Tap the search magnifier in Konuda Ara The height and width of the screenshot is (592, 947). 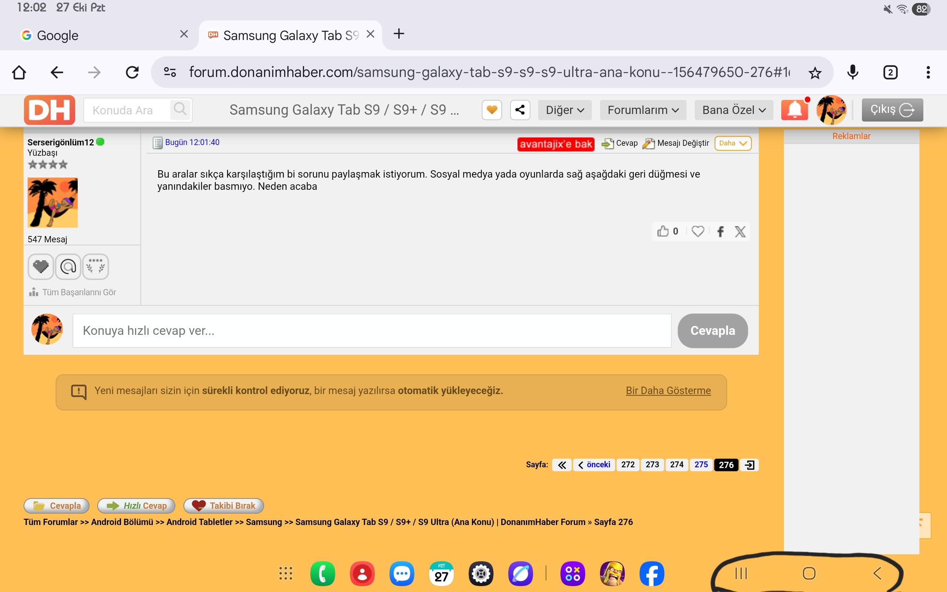[x=180, y=109]
